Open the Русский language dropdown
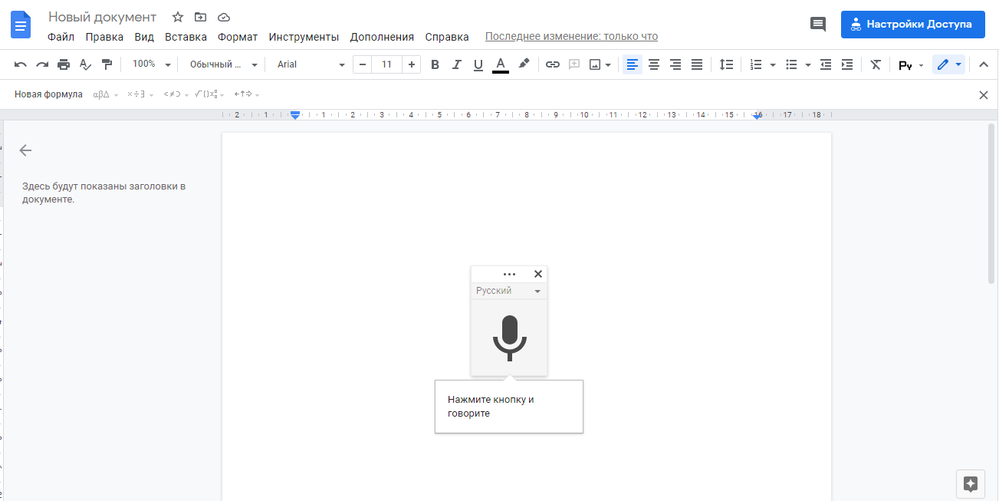Screen dimensions: 999x501 [508, 291]
